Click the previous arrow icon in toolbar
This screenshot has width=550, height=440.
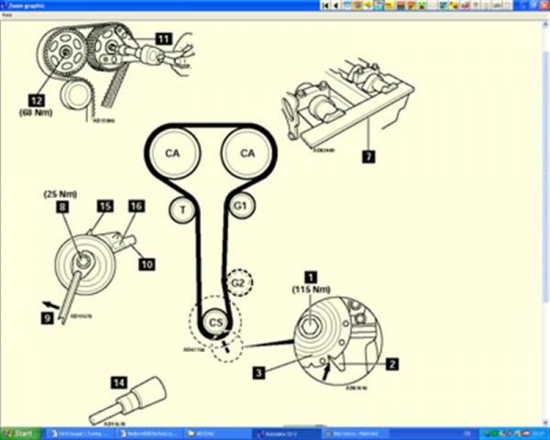[x=336, y=5]
